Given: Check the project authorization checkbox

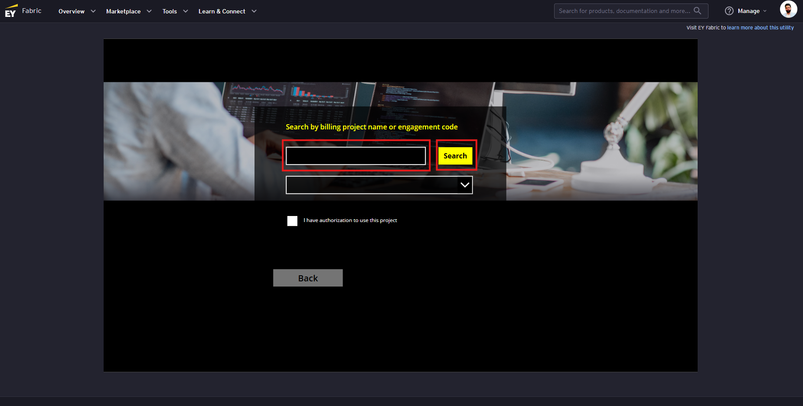Looking at the screenshot, I should pyautogui.click(x=292, y=221).
